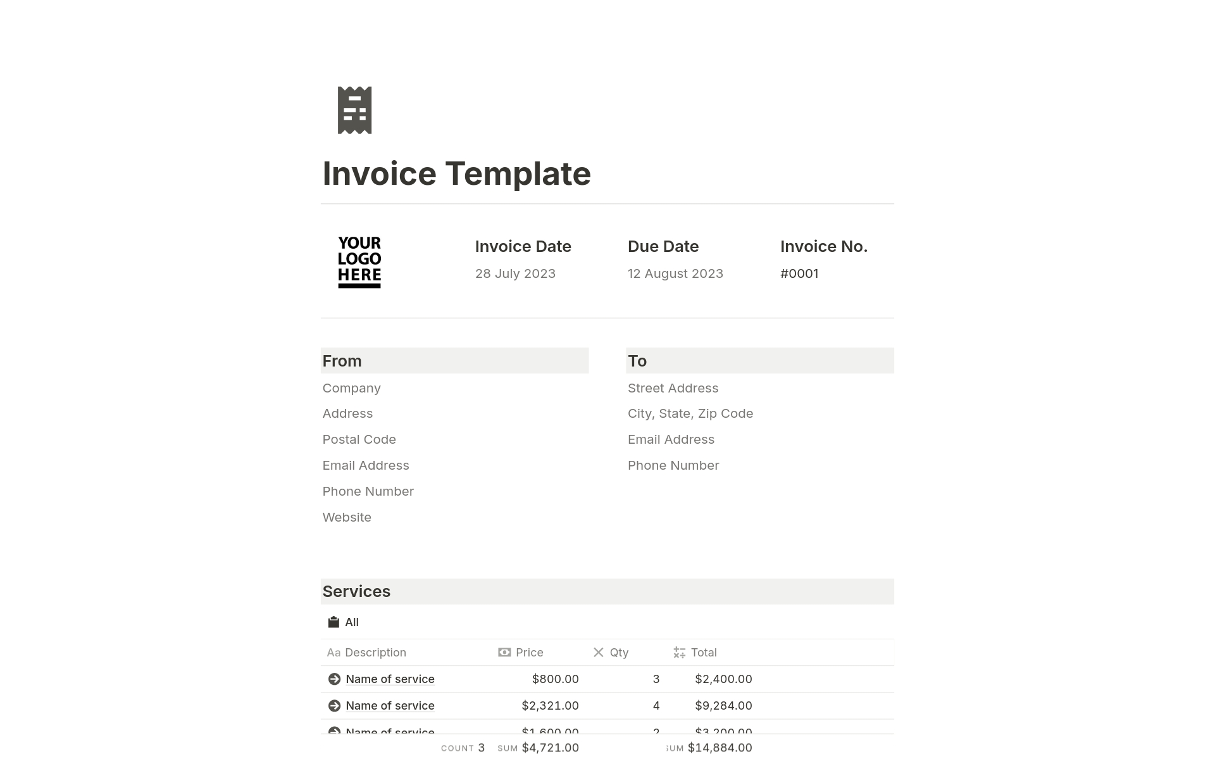
Task: Open the Total column header options
Action: point(703,653)
